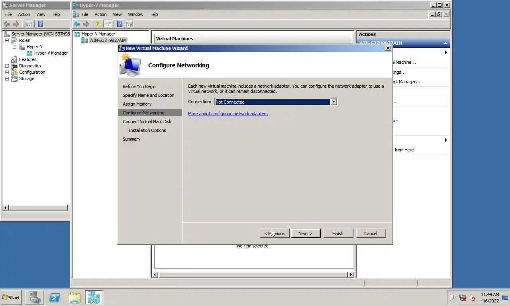
Task: Click the Start button
Action: pyautogui.click(x=11, y=297)
